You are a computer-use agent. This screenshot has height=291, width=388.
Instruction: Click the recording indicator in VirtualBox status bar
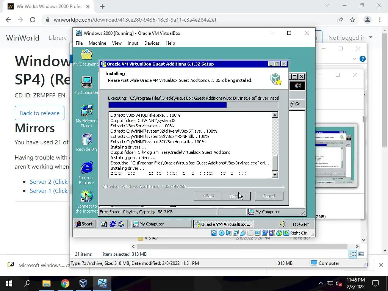264,233
